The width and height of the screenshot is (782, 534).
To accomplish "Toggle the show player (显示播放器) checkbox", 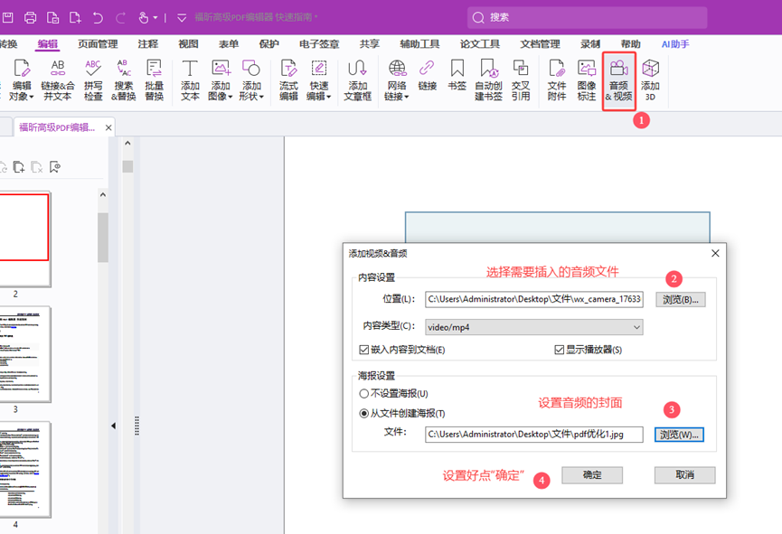I will click(x=560, y=351).
